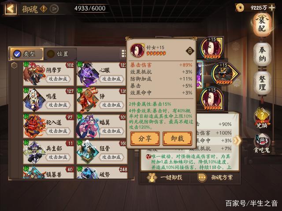This screenshot has height=211, width=282.
Task: Tap the back arrow icon
Action: pos(11,8)
